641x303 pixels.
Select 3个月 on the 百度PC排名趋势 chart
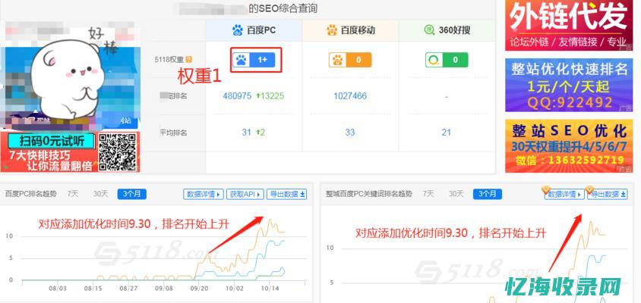(x=131, y=194)
